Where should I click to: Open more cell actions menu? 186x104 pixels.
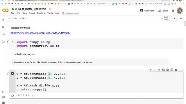click(180, 70)
